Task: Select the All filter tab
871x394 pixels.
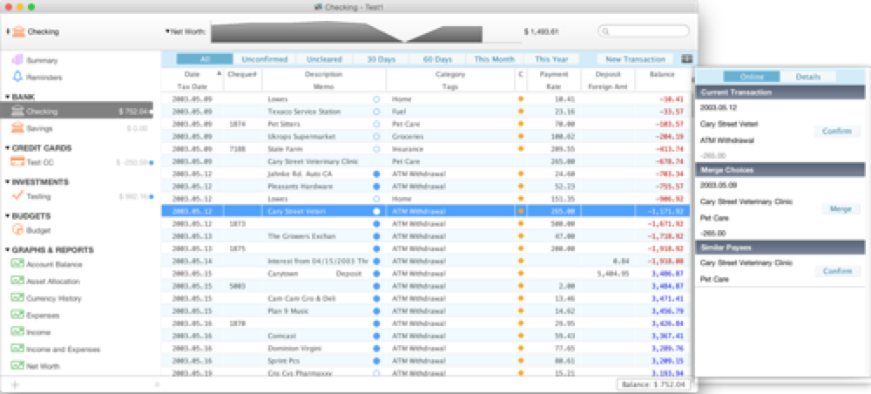Action: point(205,59)
